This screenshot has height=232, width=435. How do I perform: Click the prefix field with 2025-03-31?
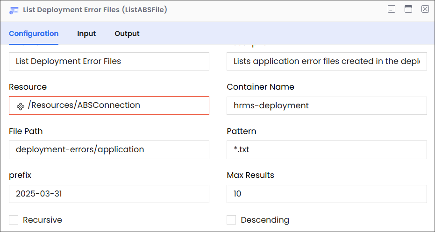(109, 194)
